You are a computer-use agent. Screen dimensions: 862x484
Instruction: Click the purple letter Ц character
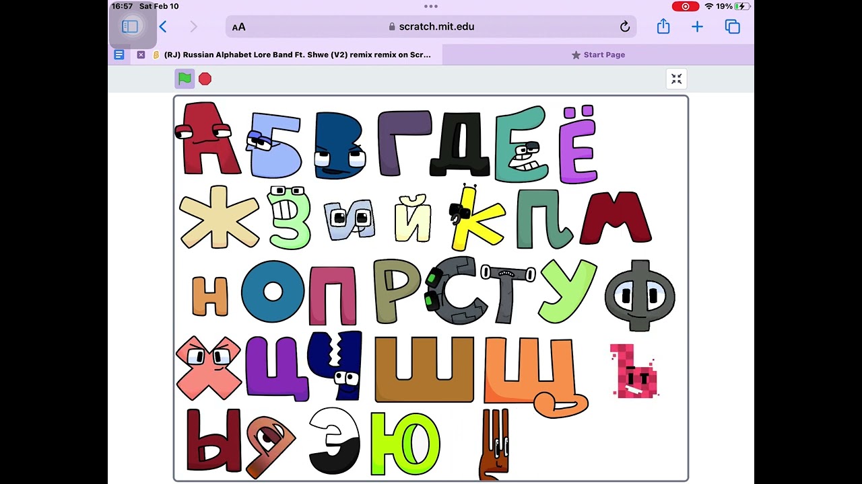click(x=278, y=369)
